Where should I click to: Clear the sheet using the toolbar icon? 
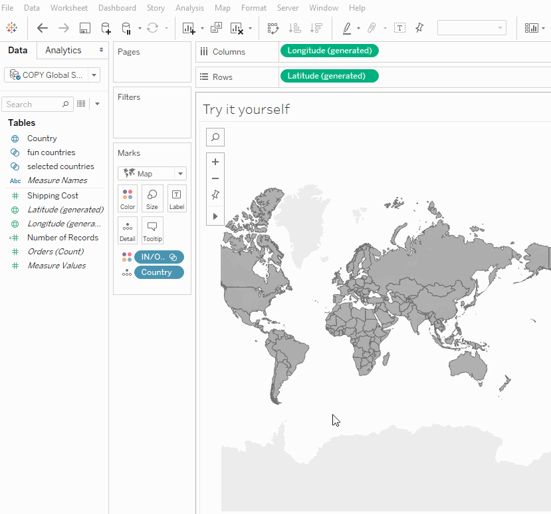tap(237, 28)
